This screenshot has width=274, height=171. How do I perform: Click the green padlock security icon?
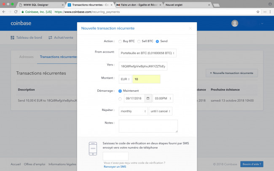tap(23, 12)
